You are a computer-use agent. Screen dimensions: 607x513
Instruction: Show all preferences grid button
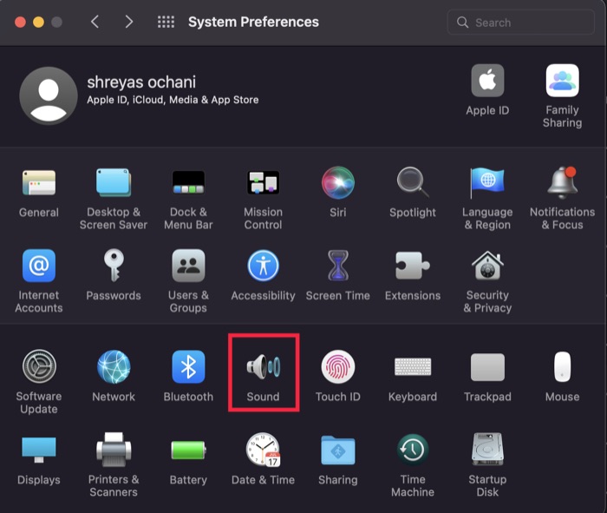click(166, 22)
